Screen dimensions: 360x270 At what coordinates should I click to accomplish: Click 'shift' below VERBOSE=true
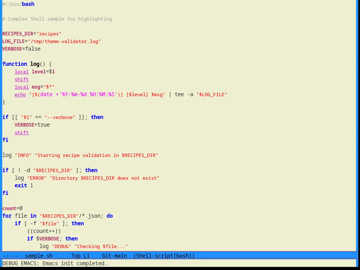click(x=22, y=132)
